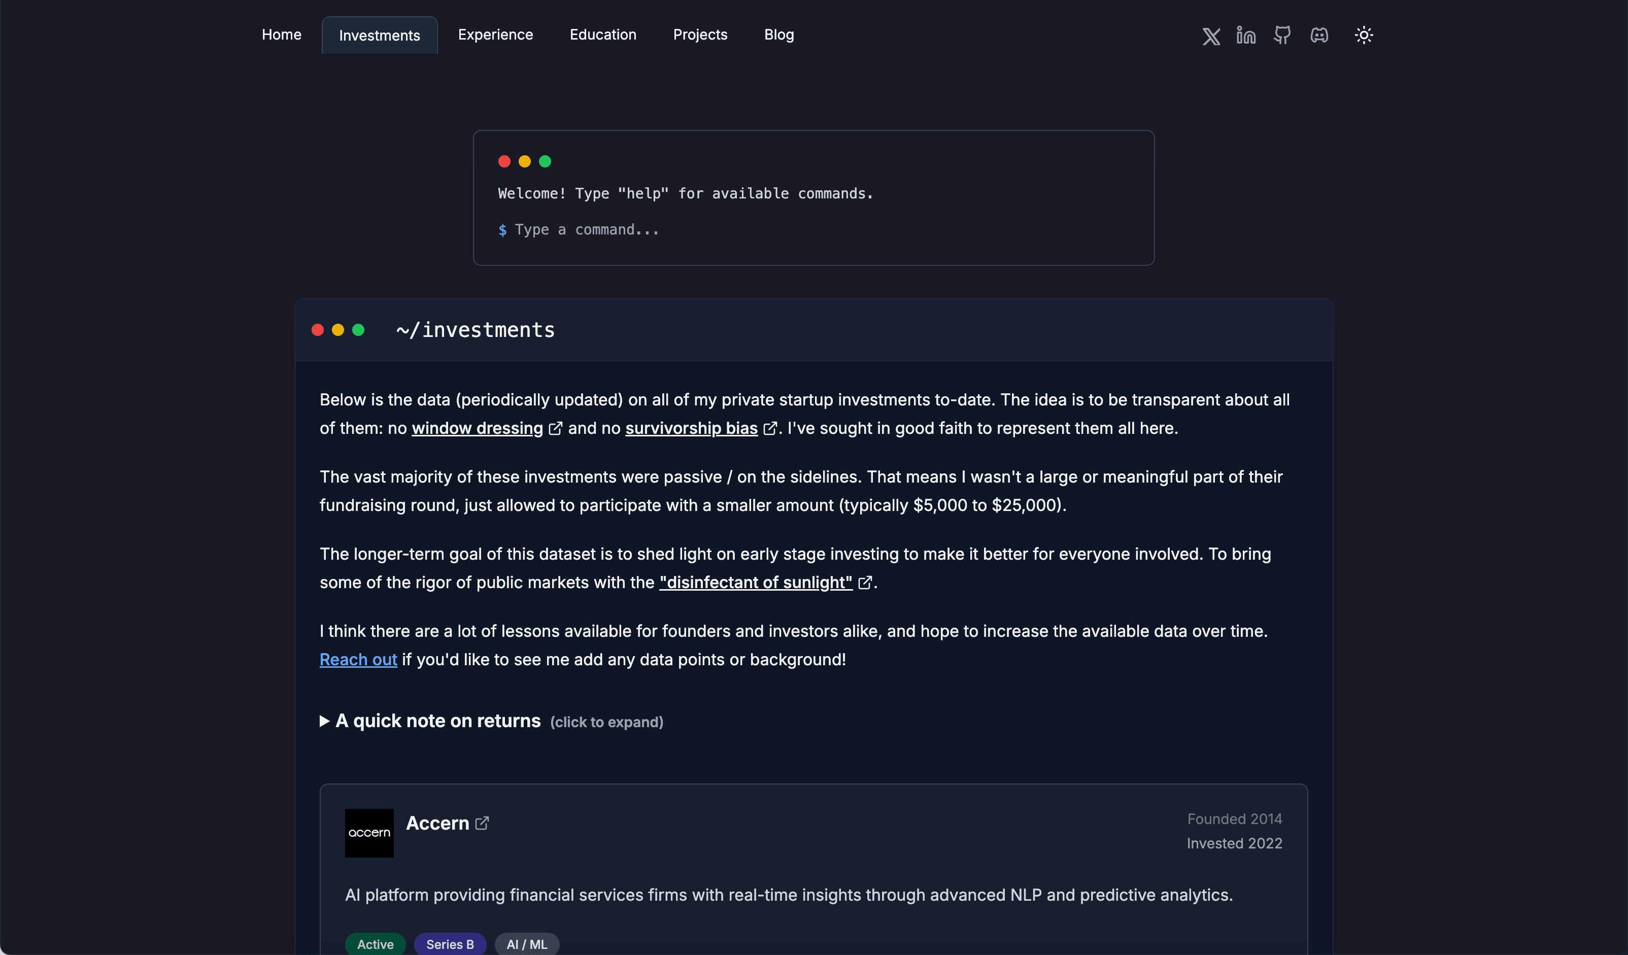Open the Discord icon in header

[x=1319, y=35]
